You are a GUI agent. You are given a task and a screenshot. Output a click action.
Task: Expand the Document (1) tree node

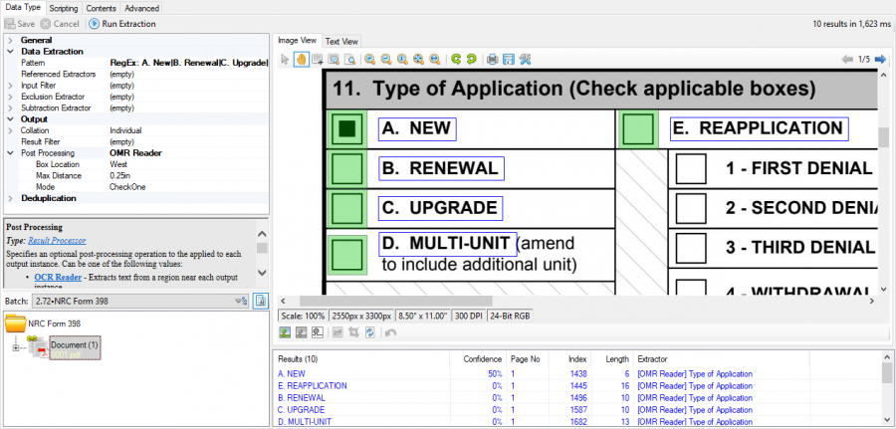16,347
